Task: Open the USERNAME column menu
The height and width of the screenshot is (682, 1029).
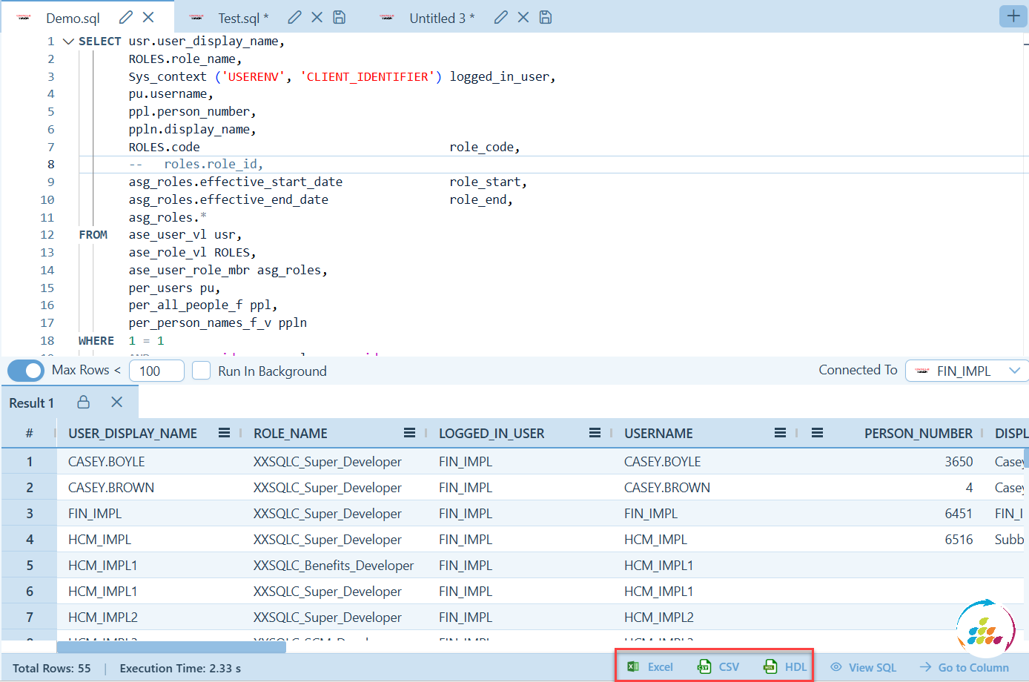Action: point(780,433)
